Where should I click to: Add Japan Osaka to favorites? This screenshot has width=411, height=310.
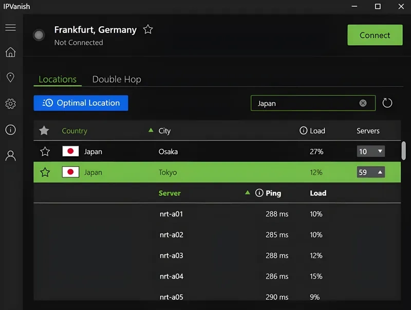[45, 151]
